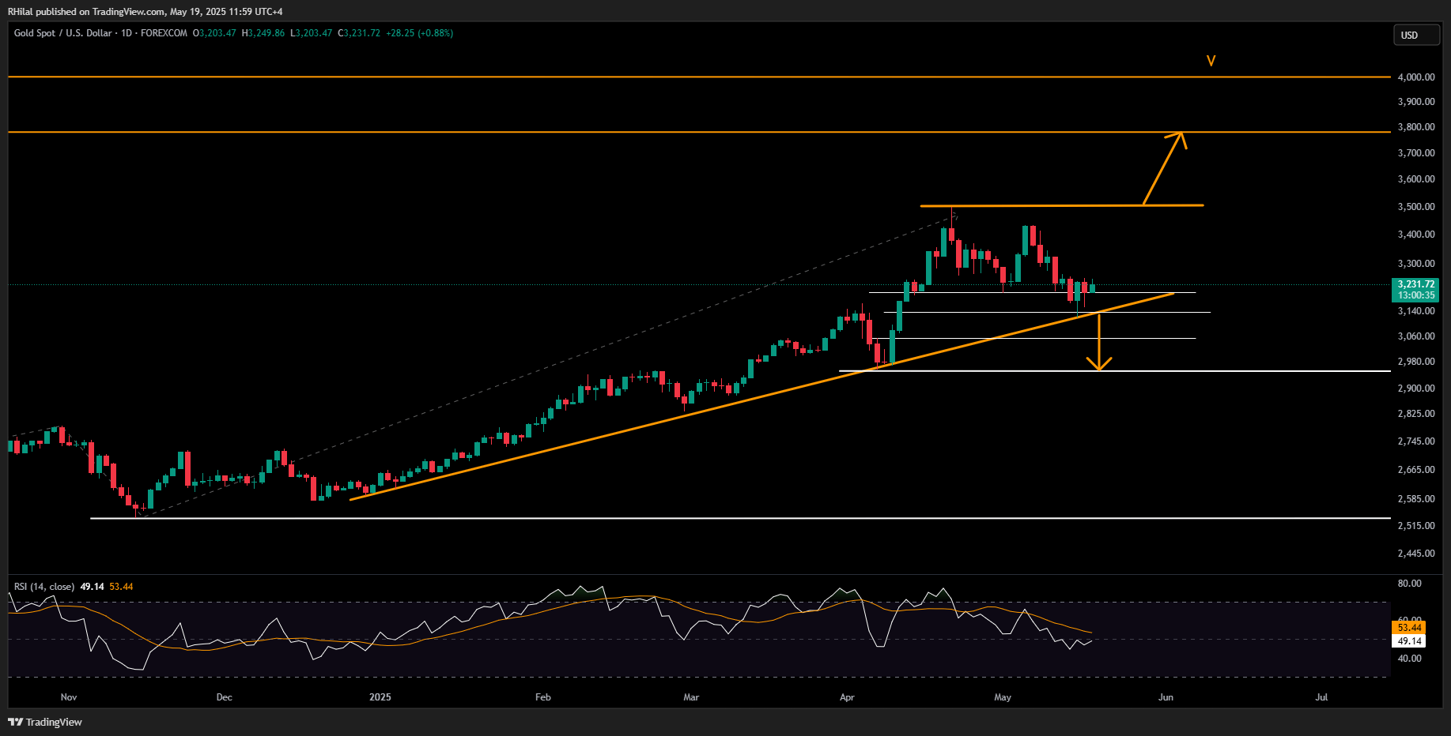Select the RSI (14, close) indicator label

point(44,587)
